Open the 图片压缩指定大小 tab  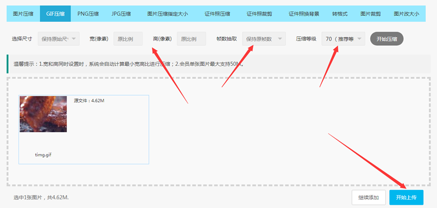click(x=168, y=14)
